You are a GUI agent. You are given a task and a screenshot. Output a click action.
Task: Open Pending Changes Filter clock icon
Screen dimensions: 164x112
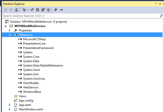point(24,10)
